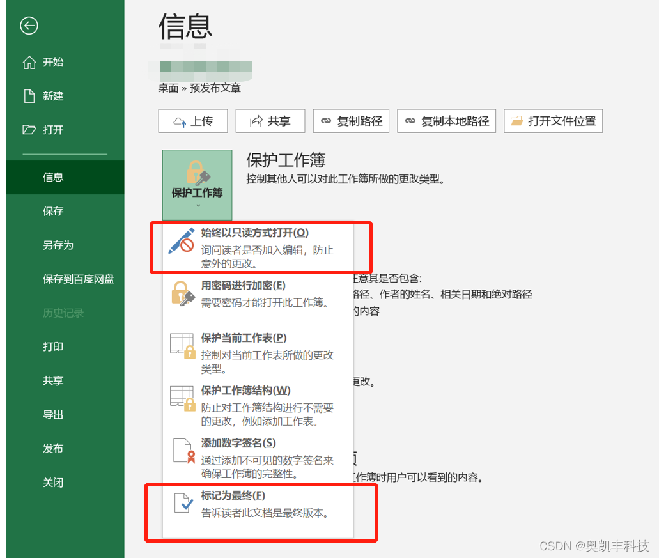
Task: Click the 控制其他人可以对此工作簿所做的更改类型 description
Action: 345,179
